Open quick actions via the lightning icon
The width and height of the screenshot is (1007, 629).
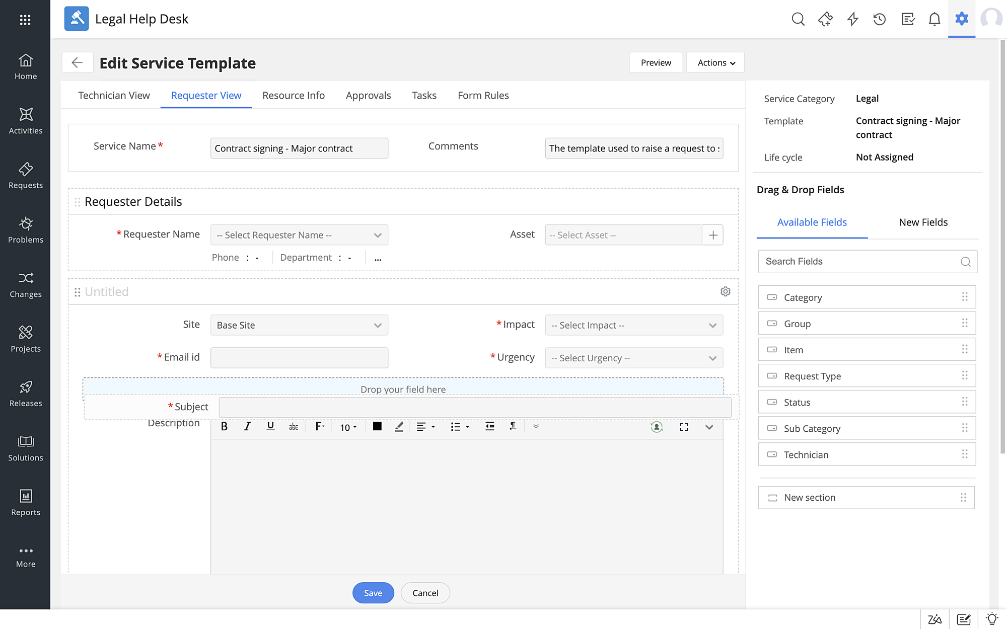click(x=853, y=19)
